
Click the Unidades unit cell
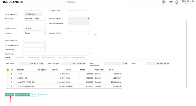point(73,86)
